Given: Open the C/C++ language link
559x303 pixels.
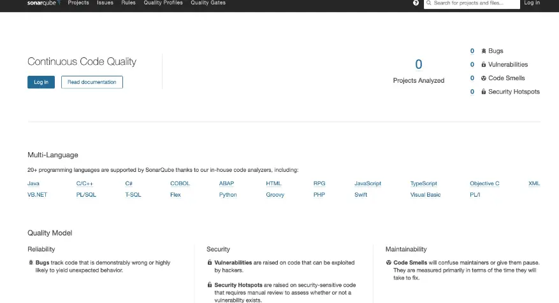Looking at the screenshot, I should pos(85,183).
